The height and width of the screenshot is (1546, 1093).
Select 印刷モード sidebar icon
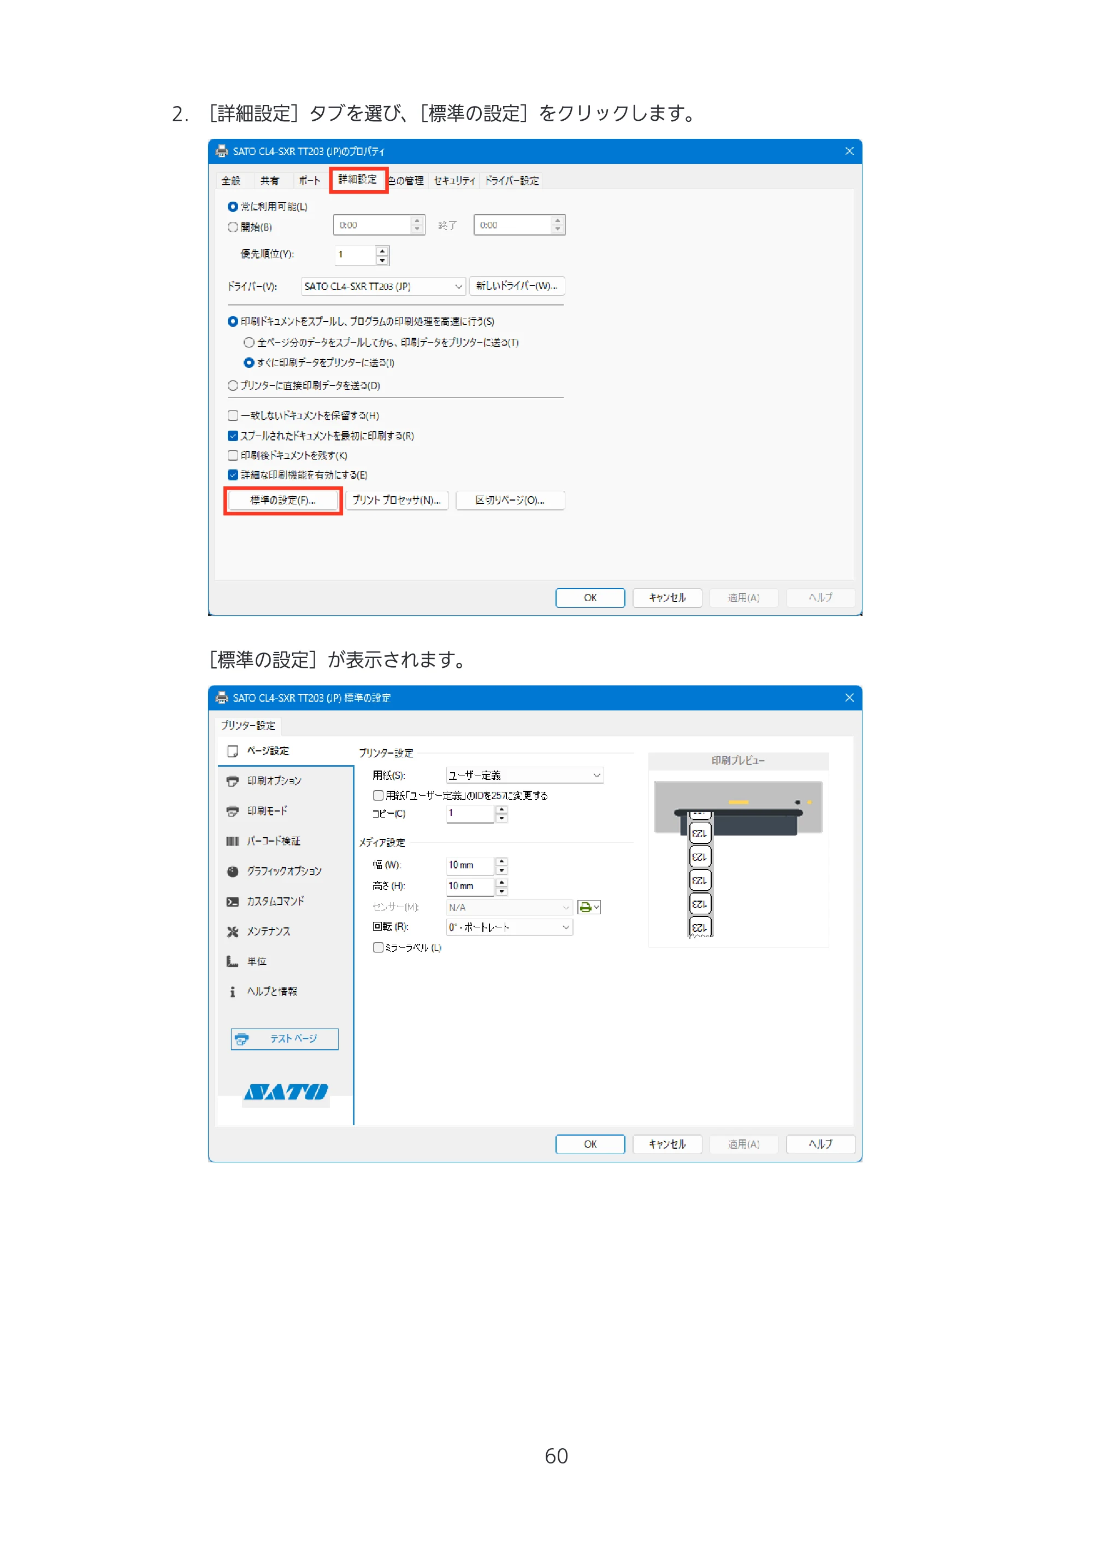(232, 812)
